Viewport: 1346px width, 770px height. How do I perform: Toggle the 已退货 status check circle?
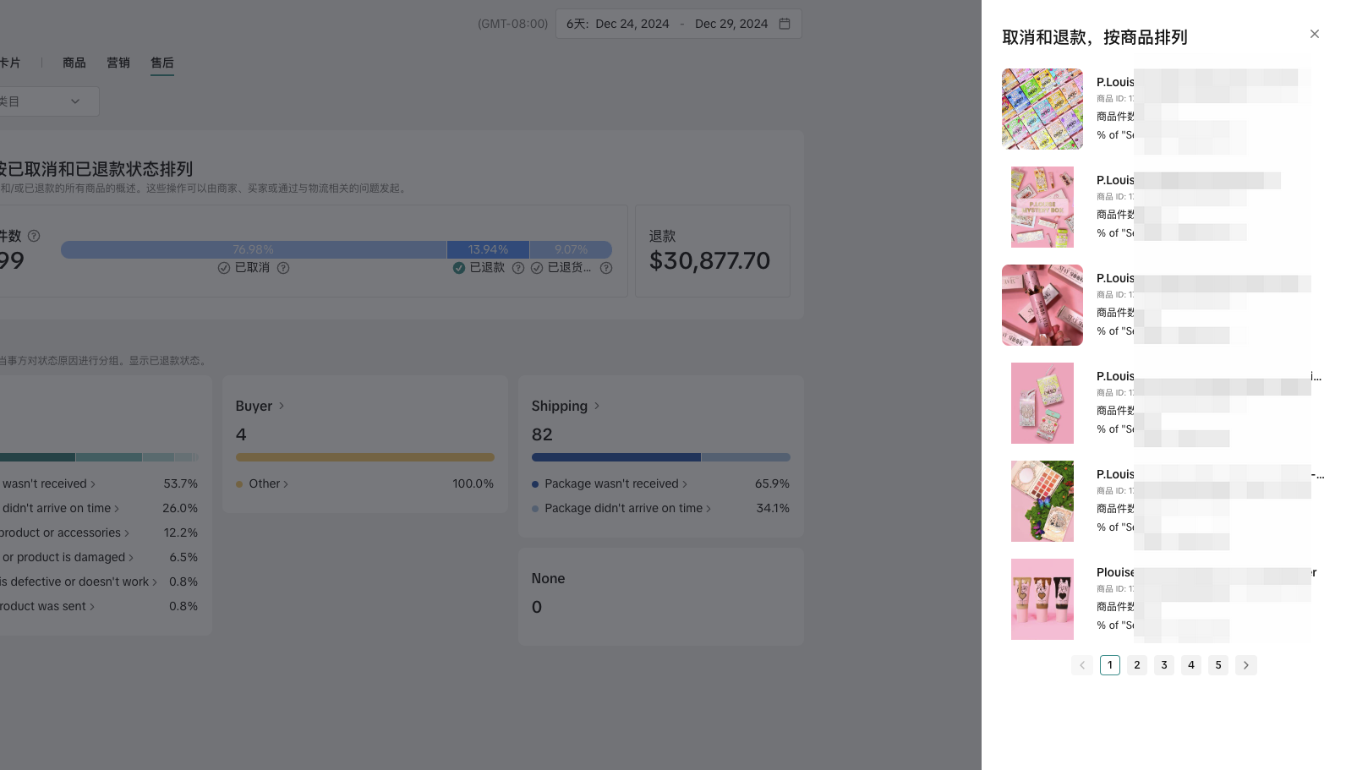click(x=537, y=268)
